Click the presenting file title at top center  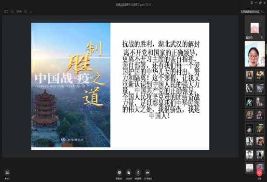(x=133, y=5)
